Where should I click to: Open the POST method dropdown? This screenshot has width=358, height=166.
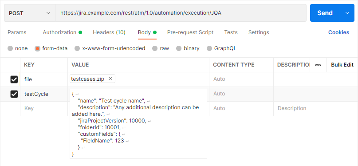29,13
